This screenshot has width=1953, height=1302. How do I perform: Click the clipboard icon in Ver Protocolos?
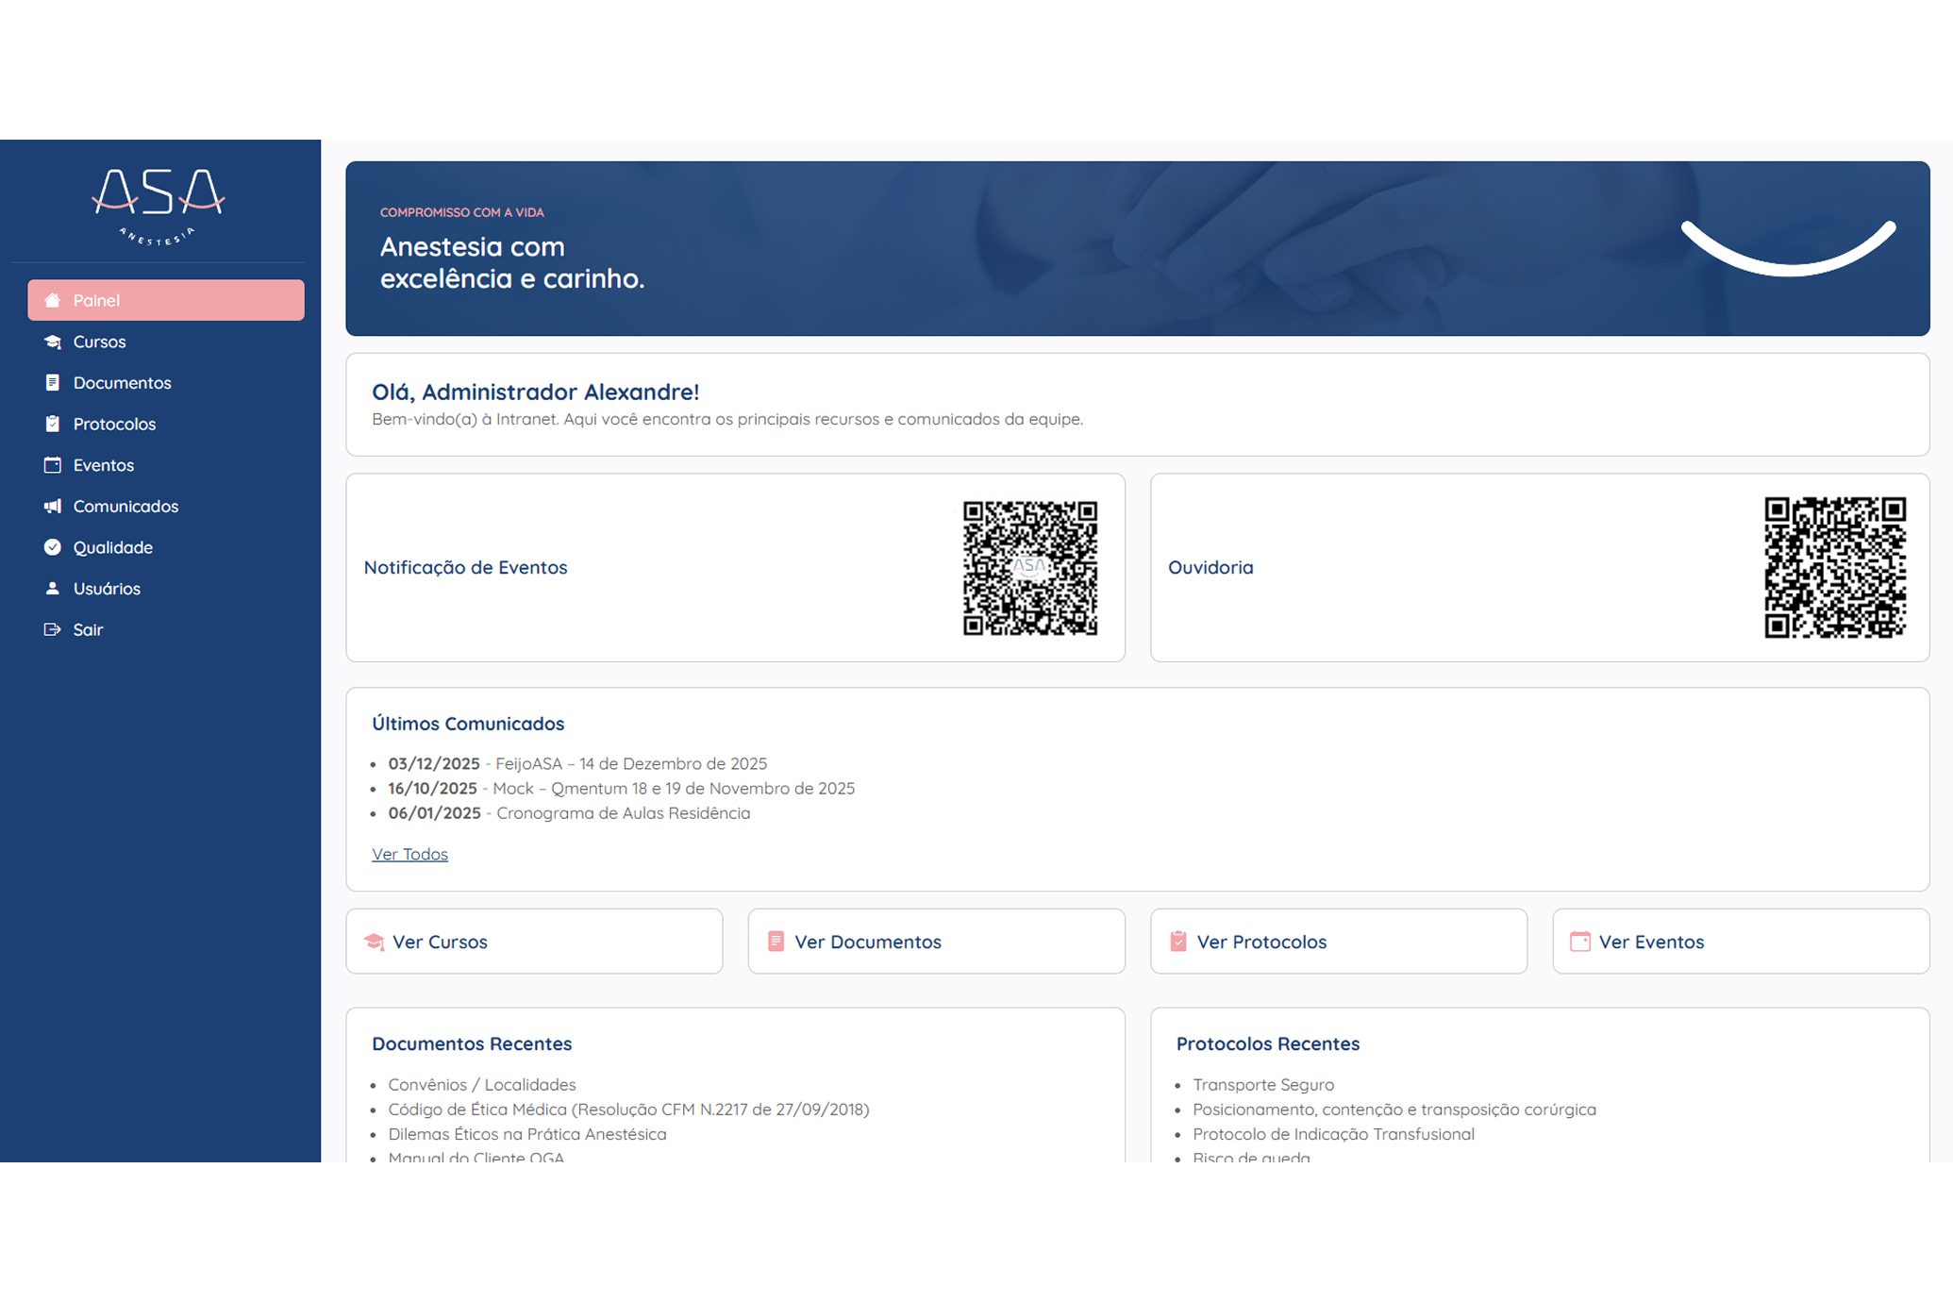[1178, 942]
